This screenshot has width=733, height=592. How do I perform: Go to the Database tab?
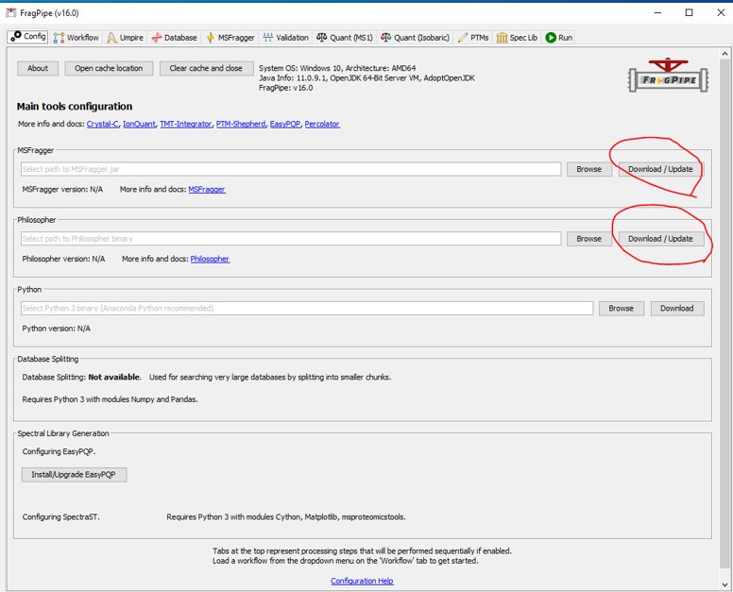174,38
